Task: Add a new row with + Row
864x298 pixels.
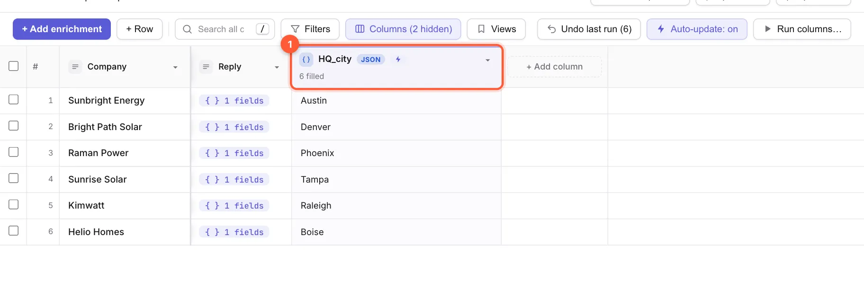Action: point(140,29)
